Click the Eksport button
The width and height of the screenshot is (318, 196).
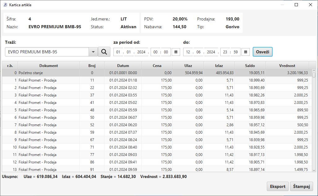click(277, 186)
